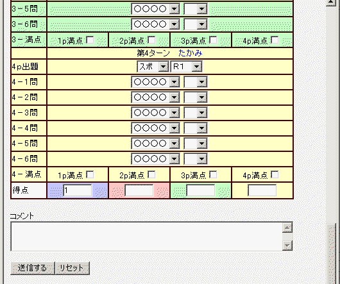The height and width of the screenshot is (284, 340).
Task: Click the comment box scroll-down arrow
Action: point(287,246)
